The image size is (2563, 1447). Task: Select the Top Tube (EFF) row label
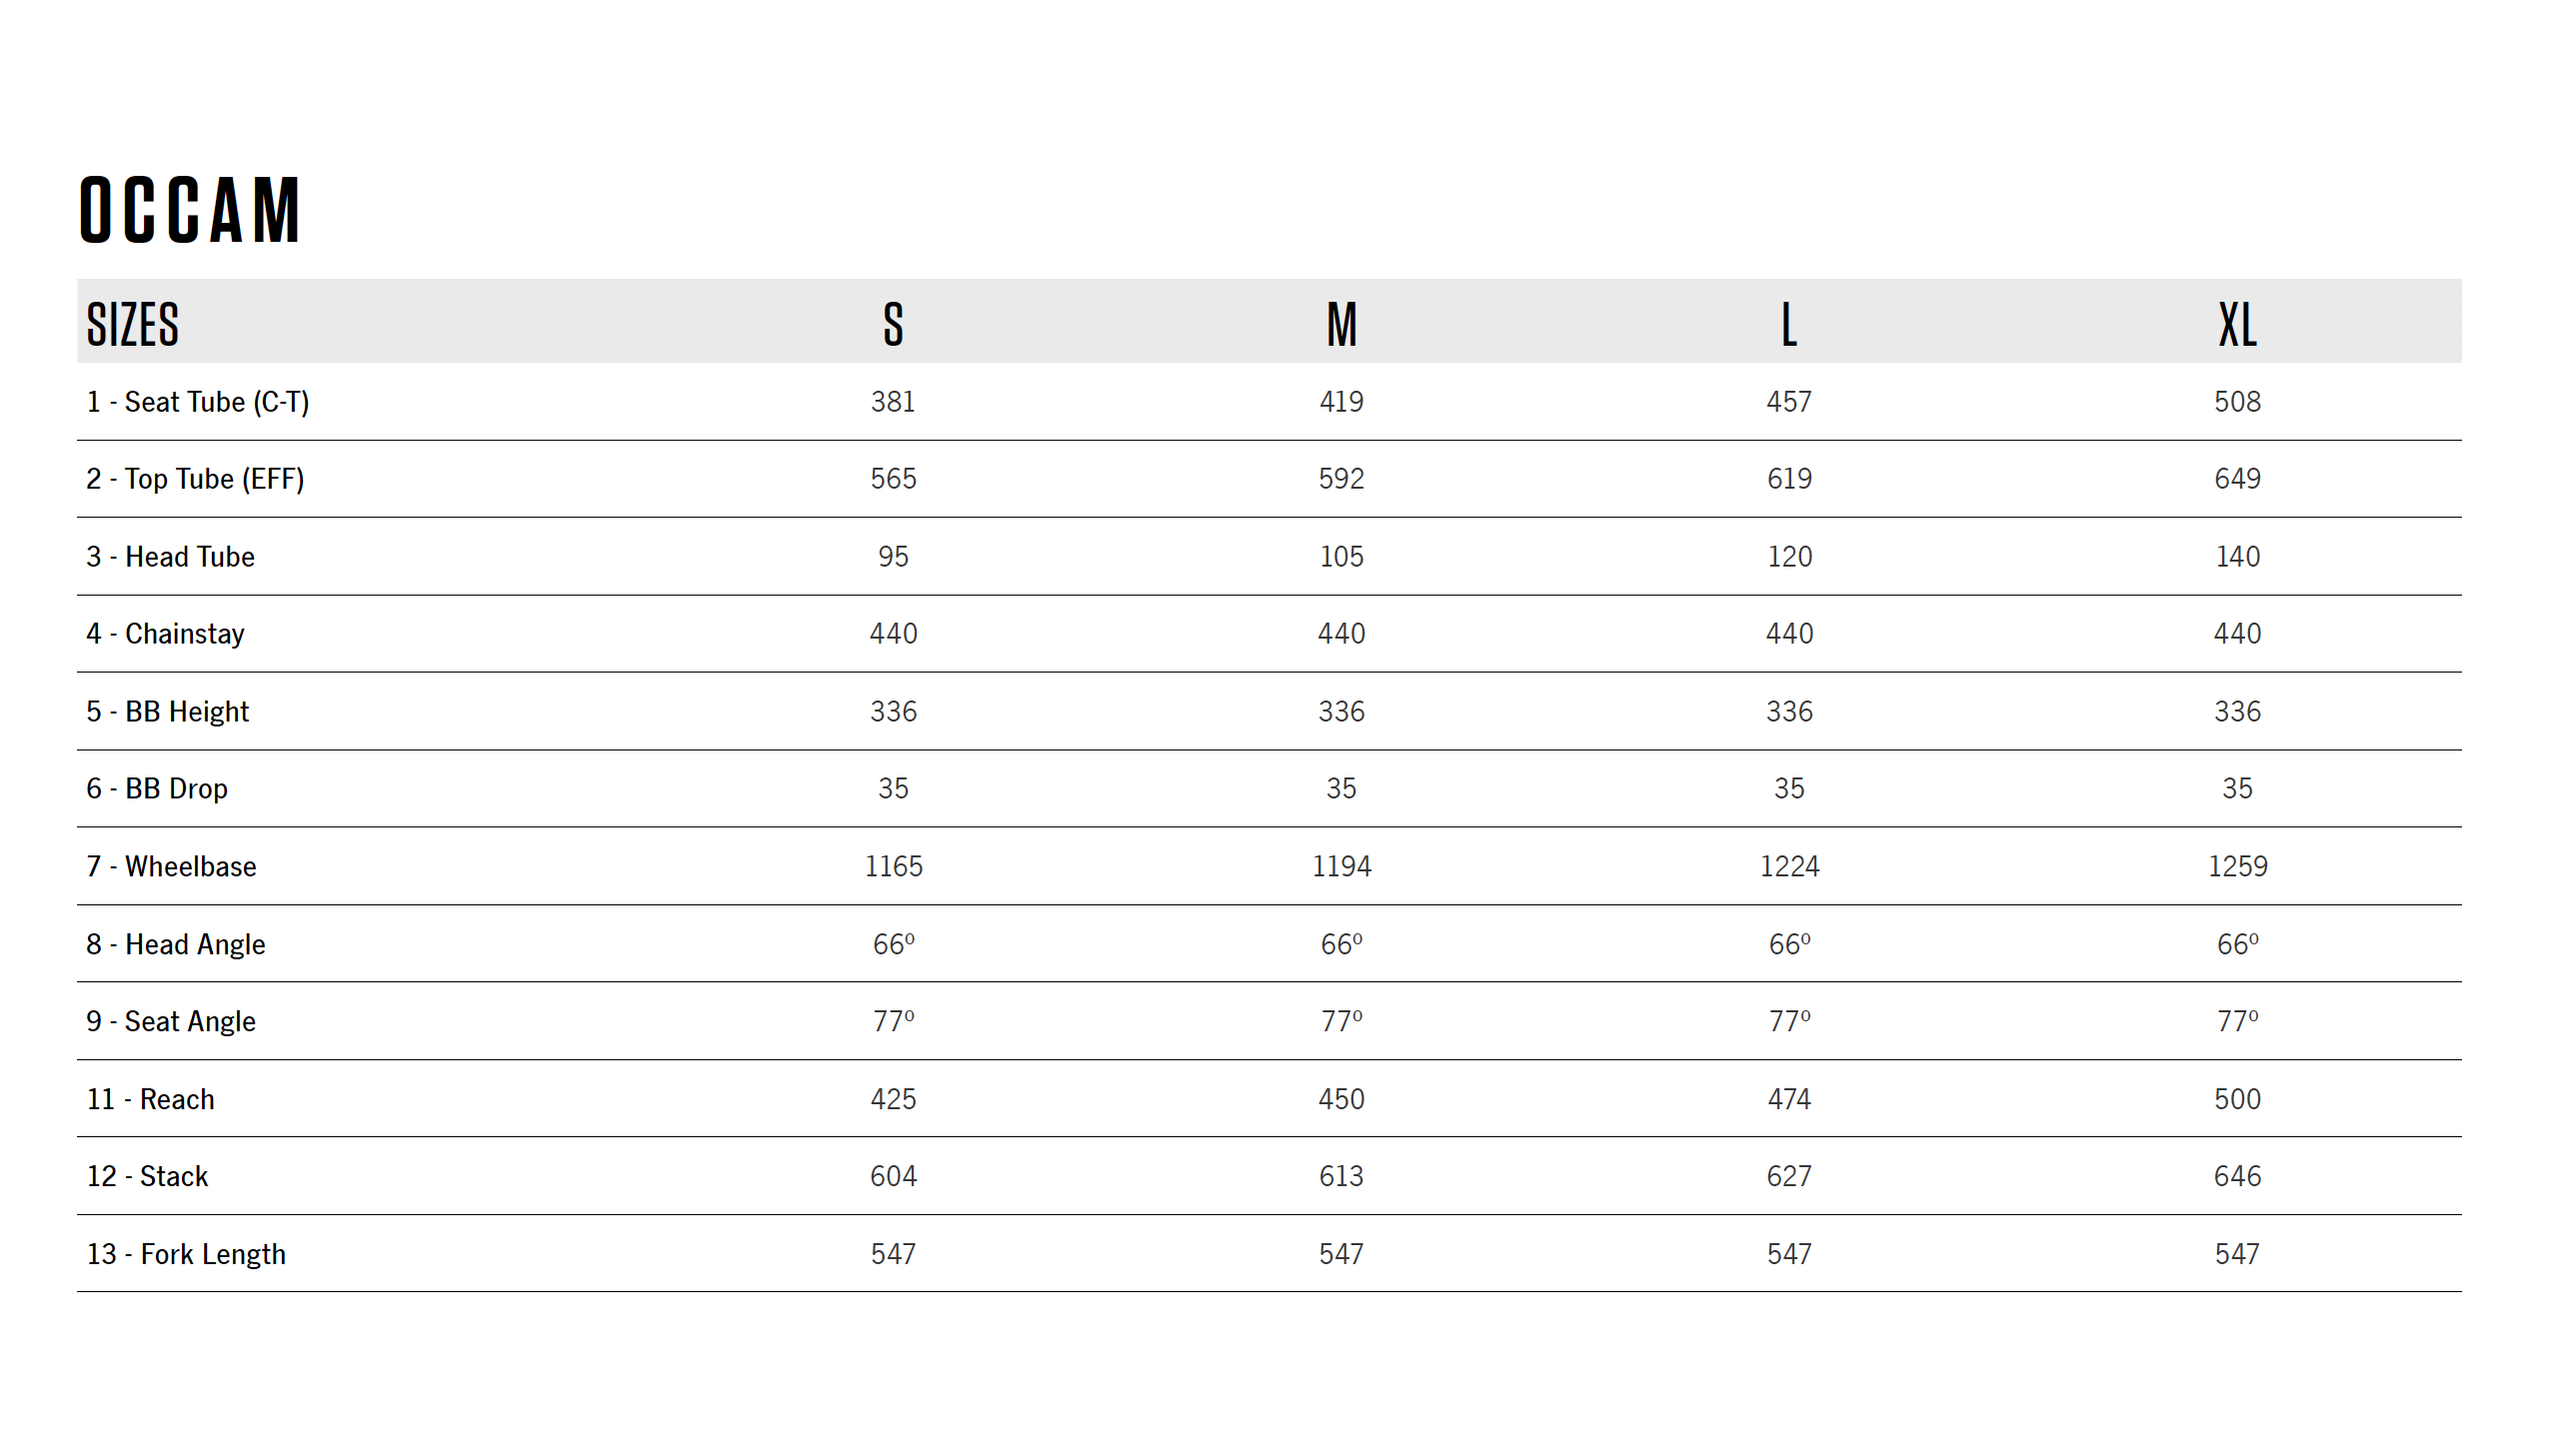(195, 479)
